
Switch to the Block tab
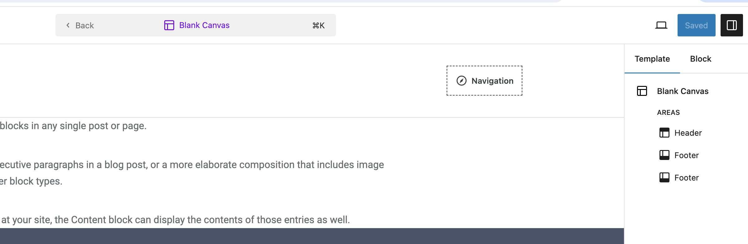click(701, 59)
